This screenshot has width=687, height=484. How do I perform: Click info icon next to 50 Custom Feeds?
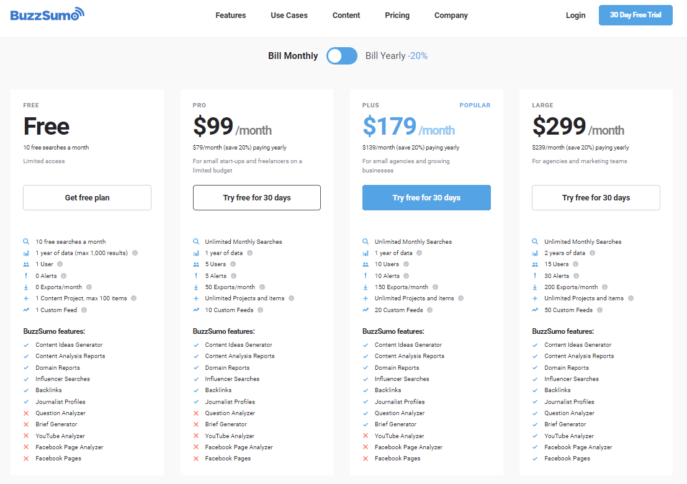600,310
